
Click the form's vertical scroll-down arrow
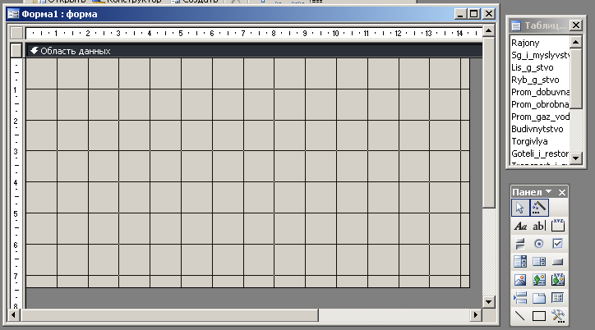tap(489, 302)
